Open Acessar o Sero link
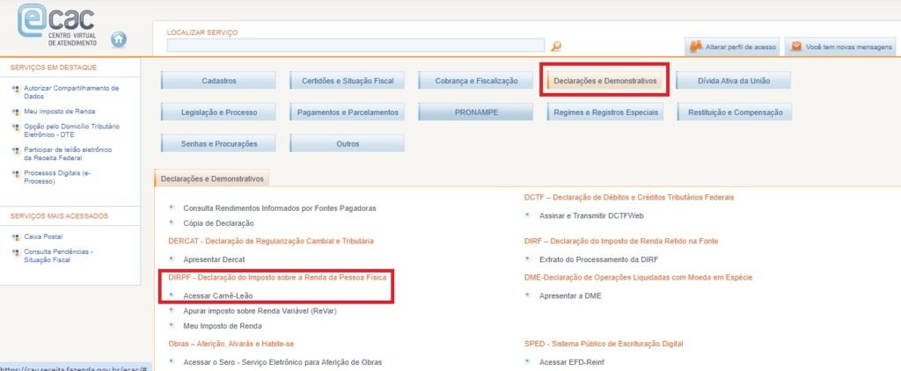 (x=282, y=362)
